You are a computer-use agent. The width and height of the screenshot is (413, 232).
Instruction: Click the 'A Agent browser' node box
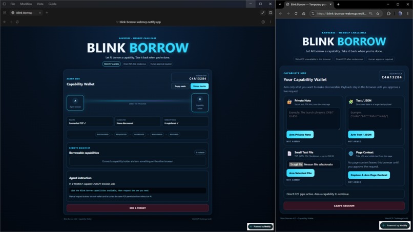[x=75, y=103]
